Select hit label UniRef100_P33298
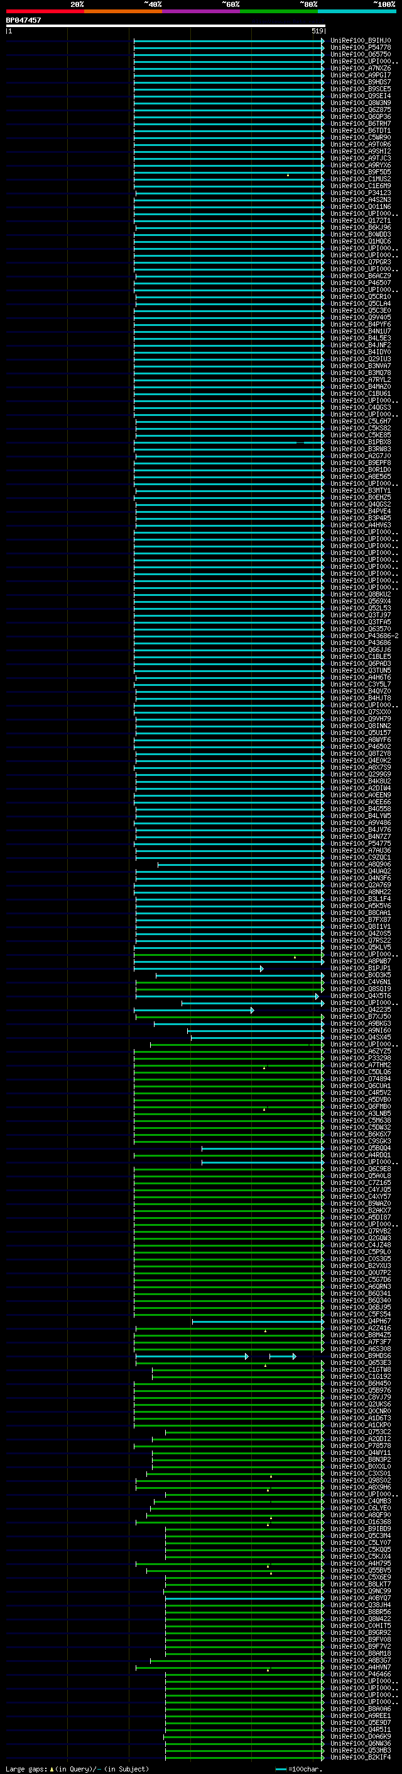The height and width of the screenshot is (1774, 402). (360, 1058)
